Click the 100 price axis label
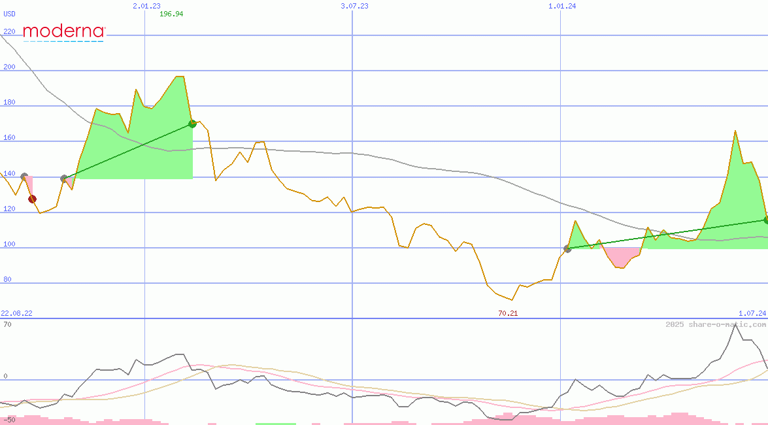 (9, 244)
